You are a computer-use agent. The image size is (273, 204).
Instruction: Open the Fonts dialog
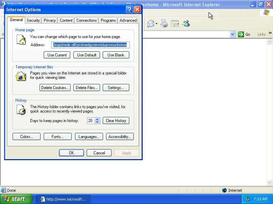tap(57, 137)
